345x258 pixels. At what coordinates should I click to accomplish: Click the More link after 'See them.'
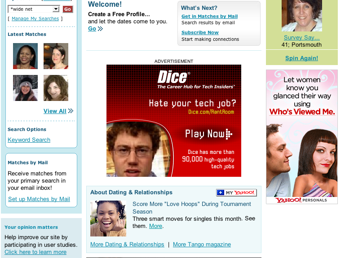[x=155, y=226]
